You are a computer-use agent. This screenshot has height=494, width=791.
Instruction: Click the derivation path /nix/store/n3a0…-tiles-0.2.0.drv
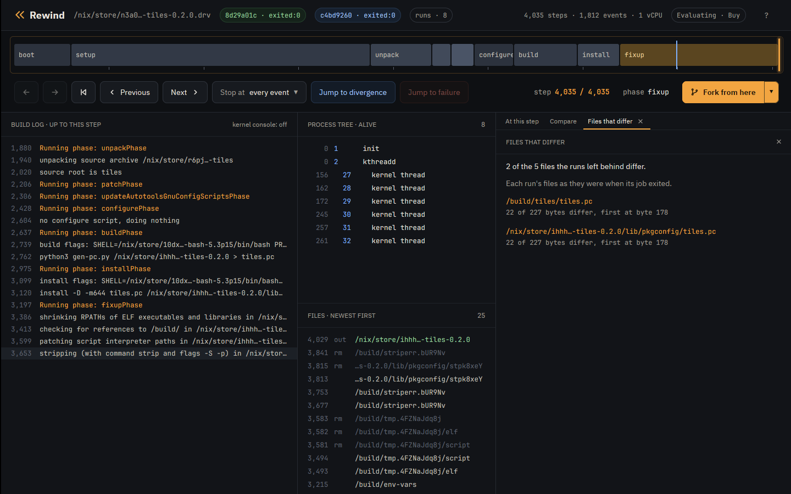[x=142, y=15]
